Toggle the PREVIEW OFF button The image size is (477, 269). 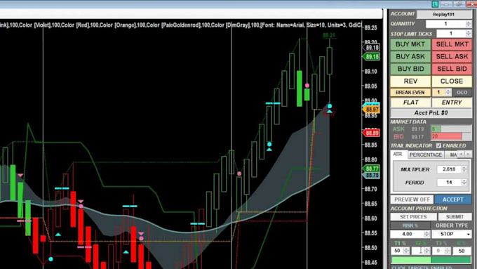tap(412, 199)
